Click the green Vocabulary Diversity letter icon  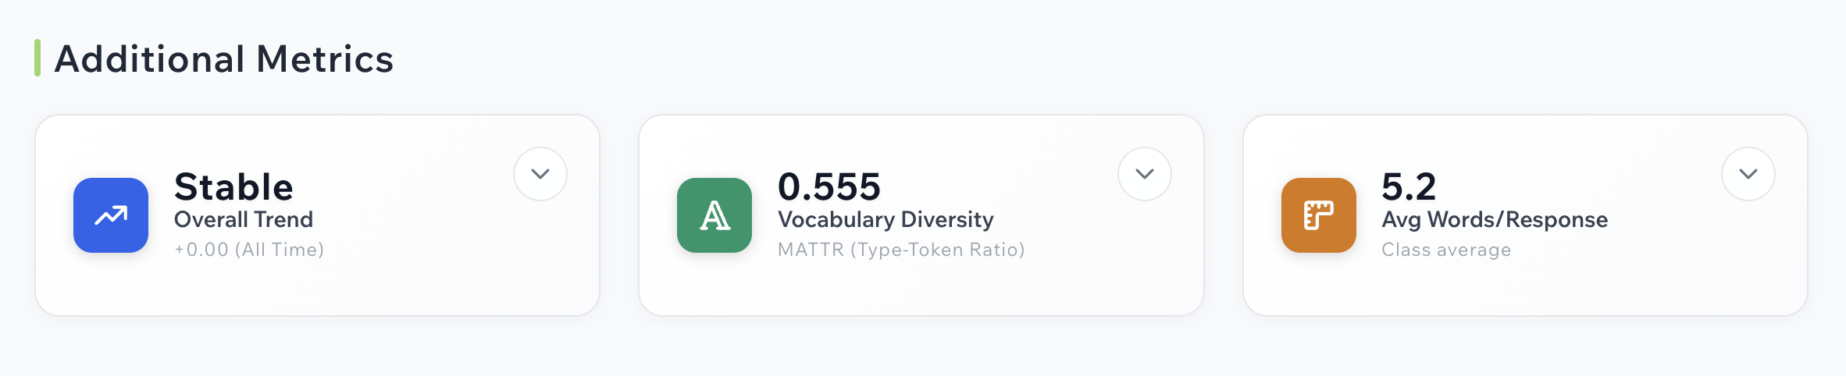click(715, 215)
